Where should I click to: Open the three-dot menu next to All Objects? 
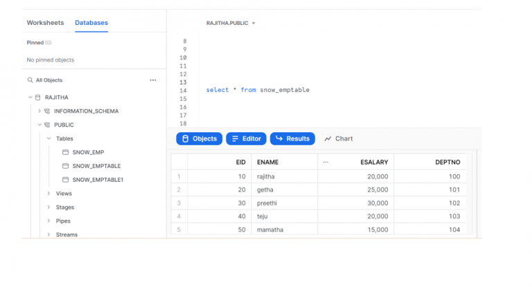click(153, 80)
